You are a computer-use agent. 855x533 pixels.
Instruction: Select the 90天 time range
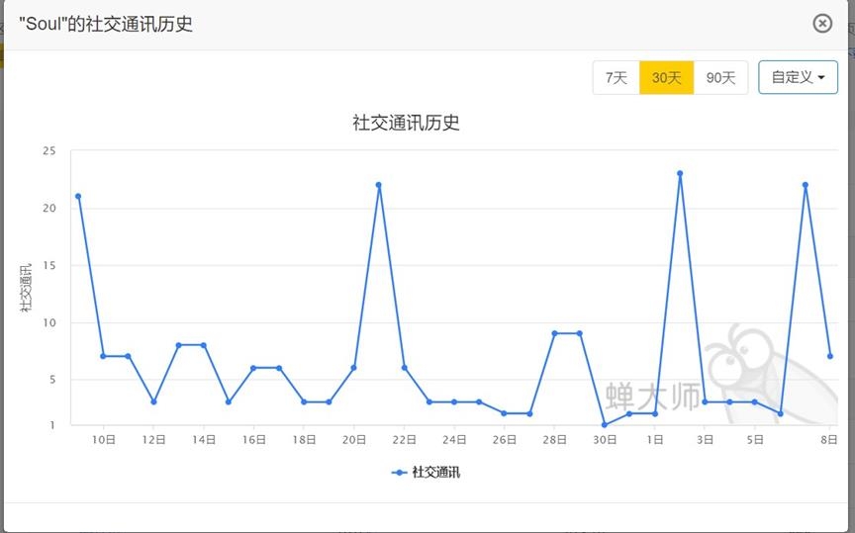pyautogui.click(x=720, y=77)
